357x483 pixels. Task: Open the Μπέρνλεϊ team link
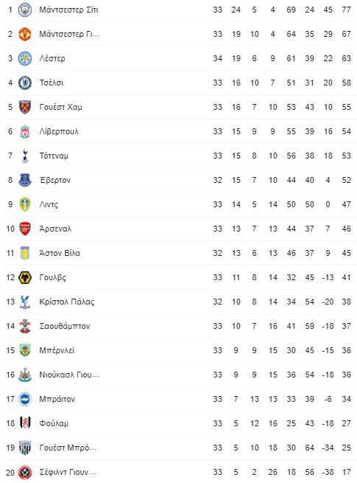coord(57,350)
